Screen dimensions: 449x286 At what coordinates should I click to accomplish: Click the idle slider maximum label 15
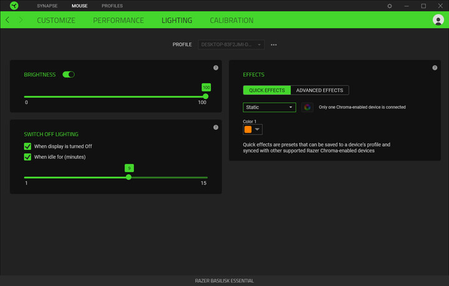point(203,183)
